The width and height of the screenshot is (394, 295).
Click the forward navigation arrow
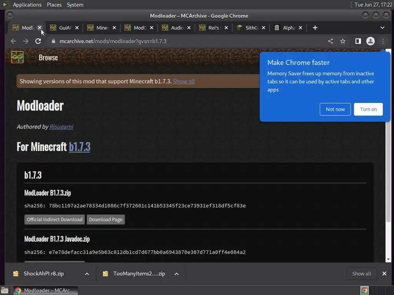pos(26,41)
